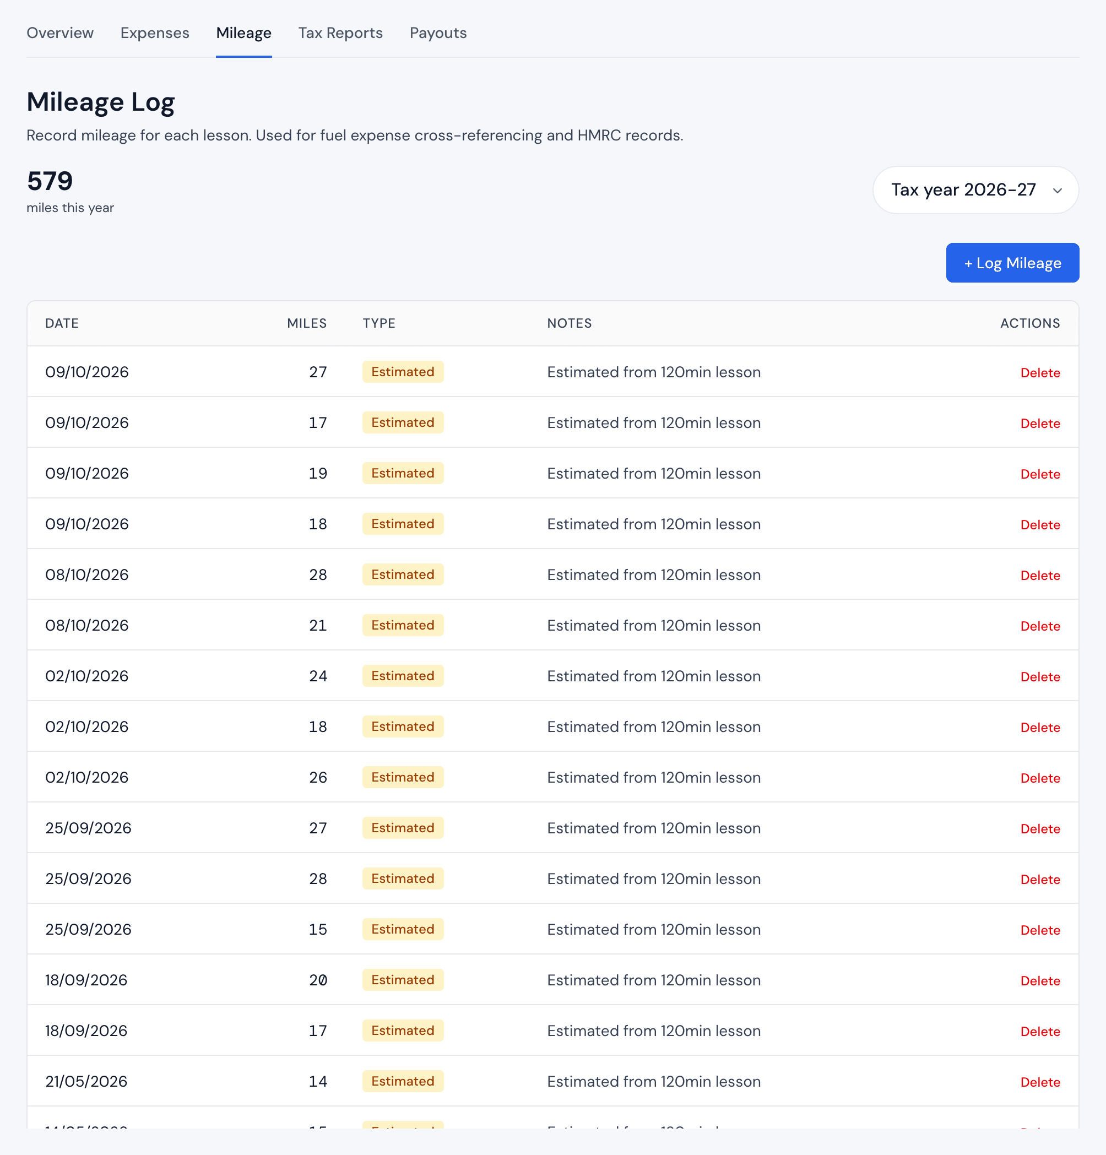Click the Mileage Log heading
The image size is (1106, 1155).
pos(101,101)
